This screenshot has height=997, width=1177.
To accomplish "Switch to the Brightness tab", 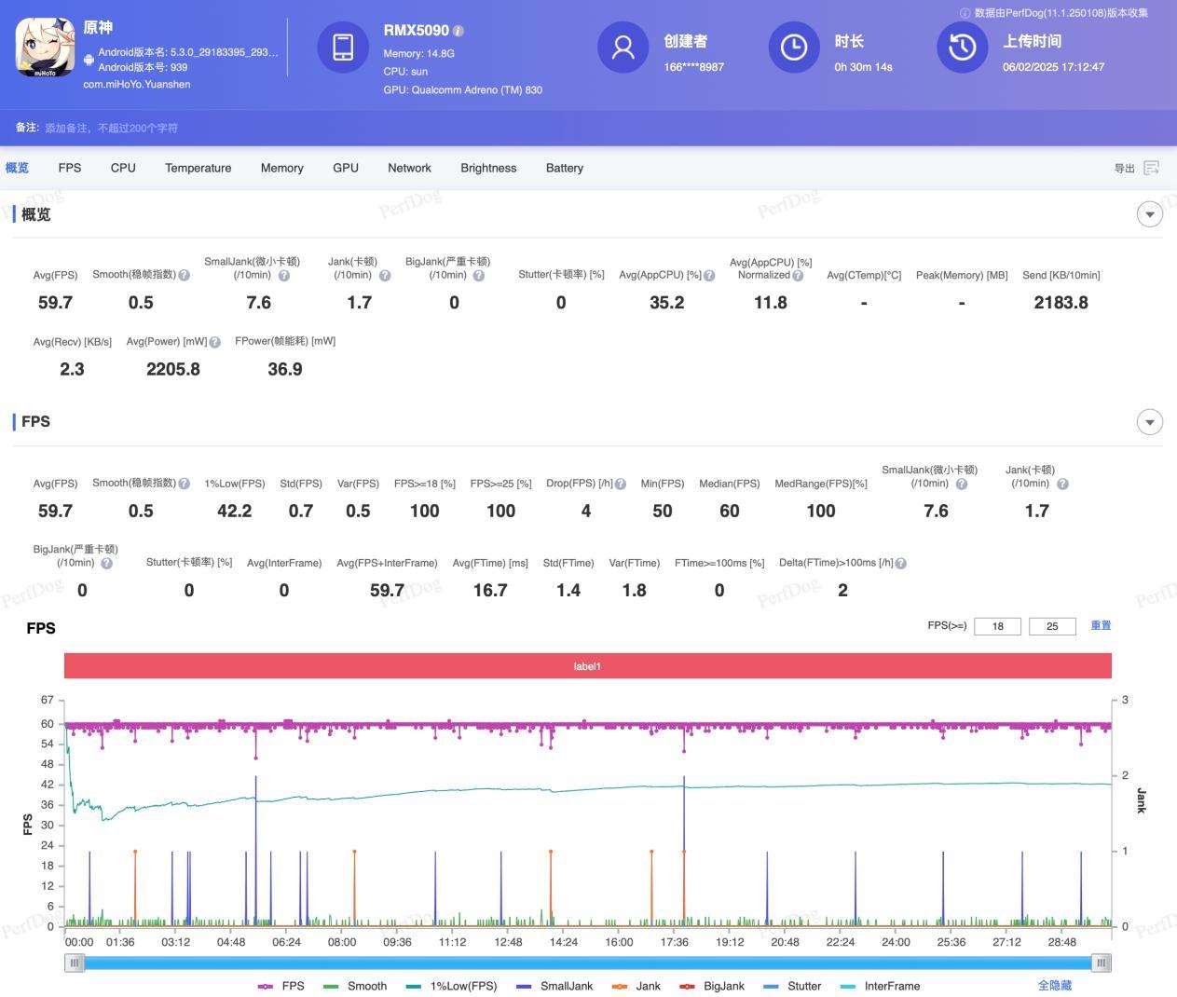I will click(x=488, y=168).
